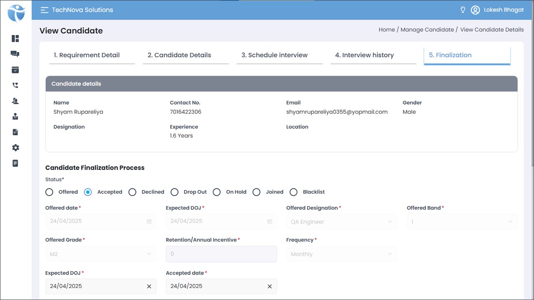The height and width of the screenshot is (300, 534).
Task: Click the chat messages sidebar icon
Action: [15, 54]
